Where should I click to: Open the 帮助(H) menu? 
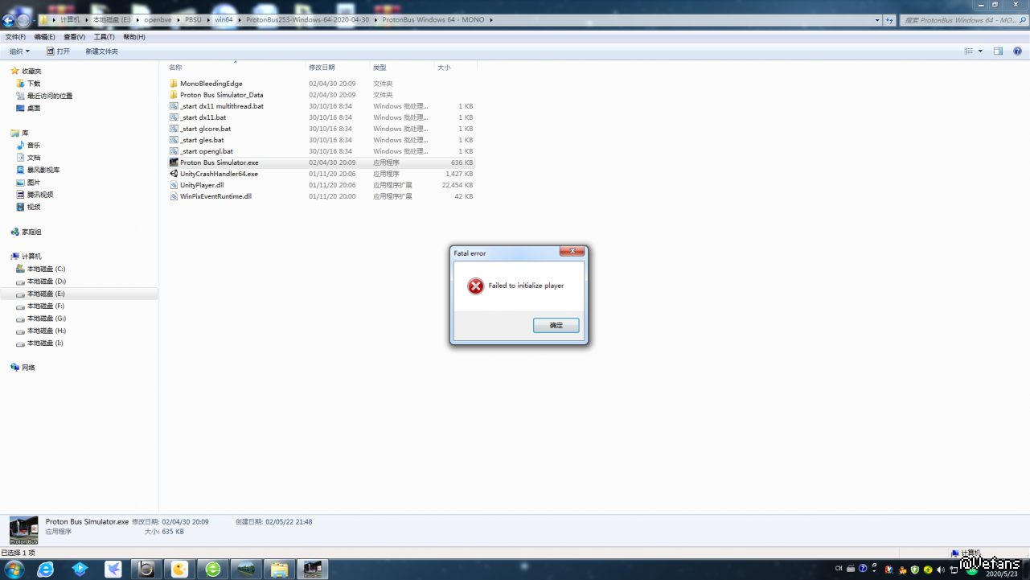134,37
